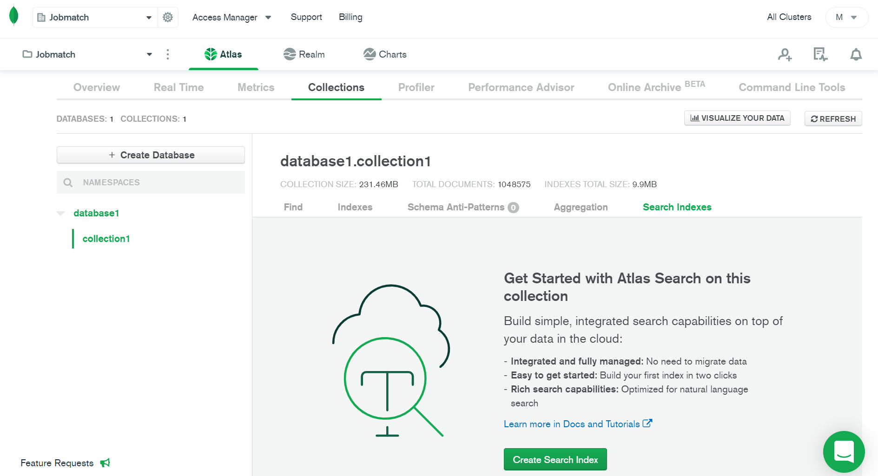Click the invite user icon
Screen dimensions: 878x476
point(785,54)
